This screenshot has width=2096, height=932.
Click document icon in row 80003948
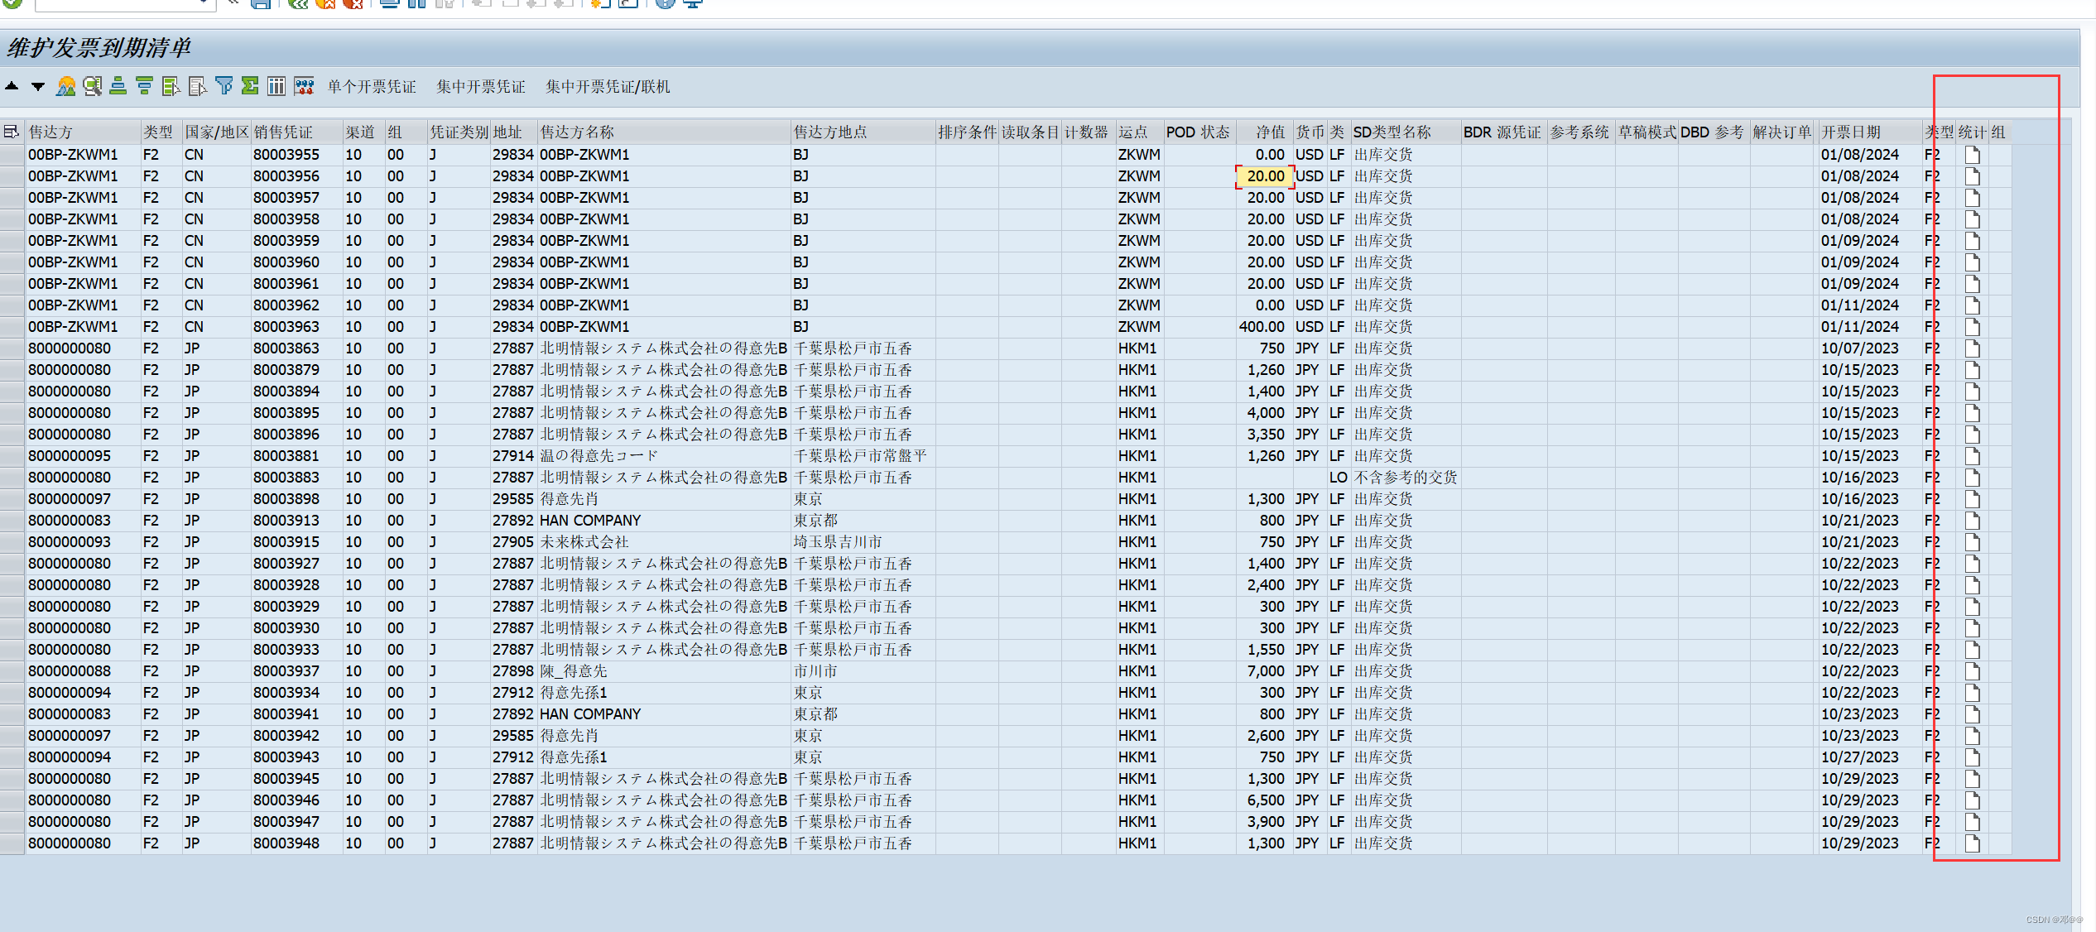point(1973,843)
